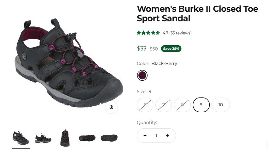The image size is (268, 151).
Task: Click the star rating icons
Action: pyautogui.click(x=148, y=33)
